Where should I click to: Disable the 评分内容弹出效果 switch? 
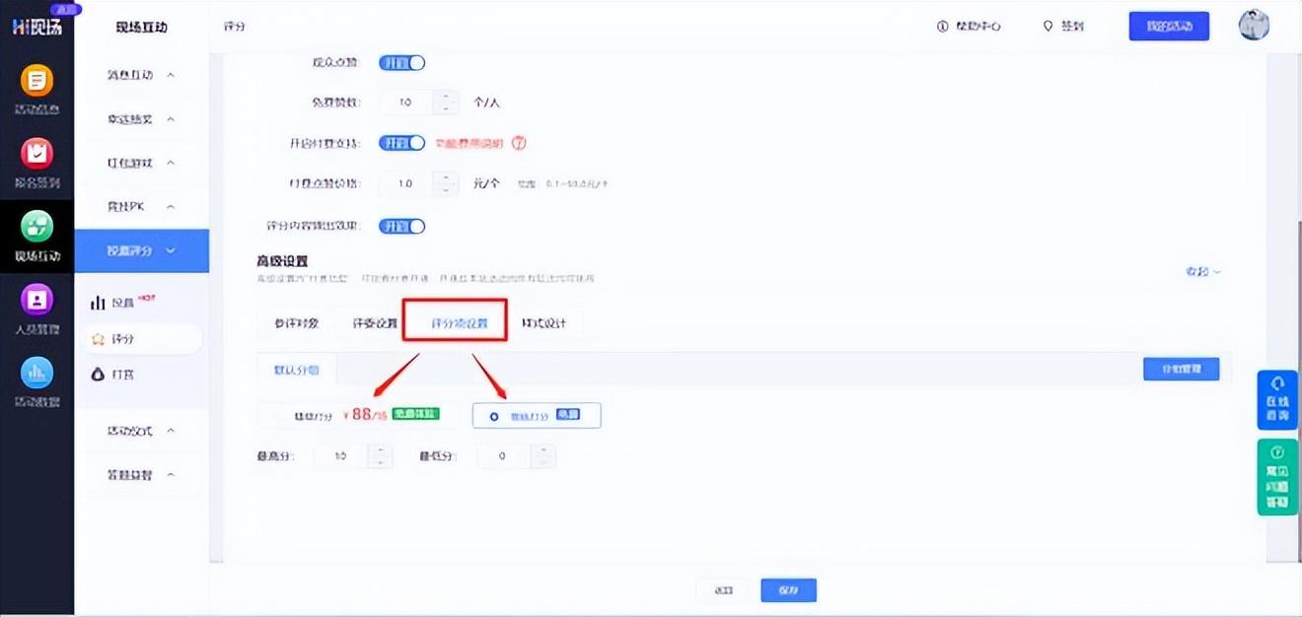(401, 226)
